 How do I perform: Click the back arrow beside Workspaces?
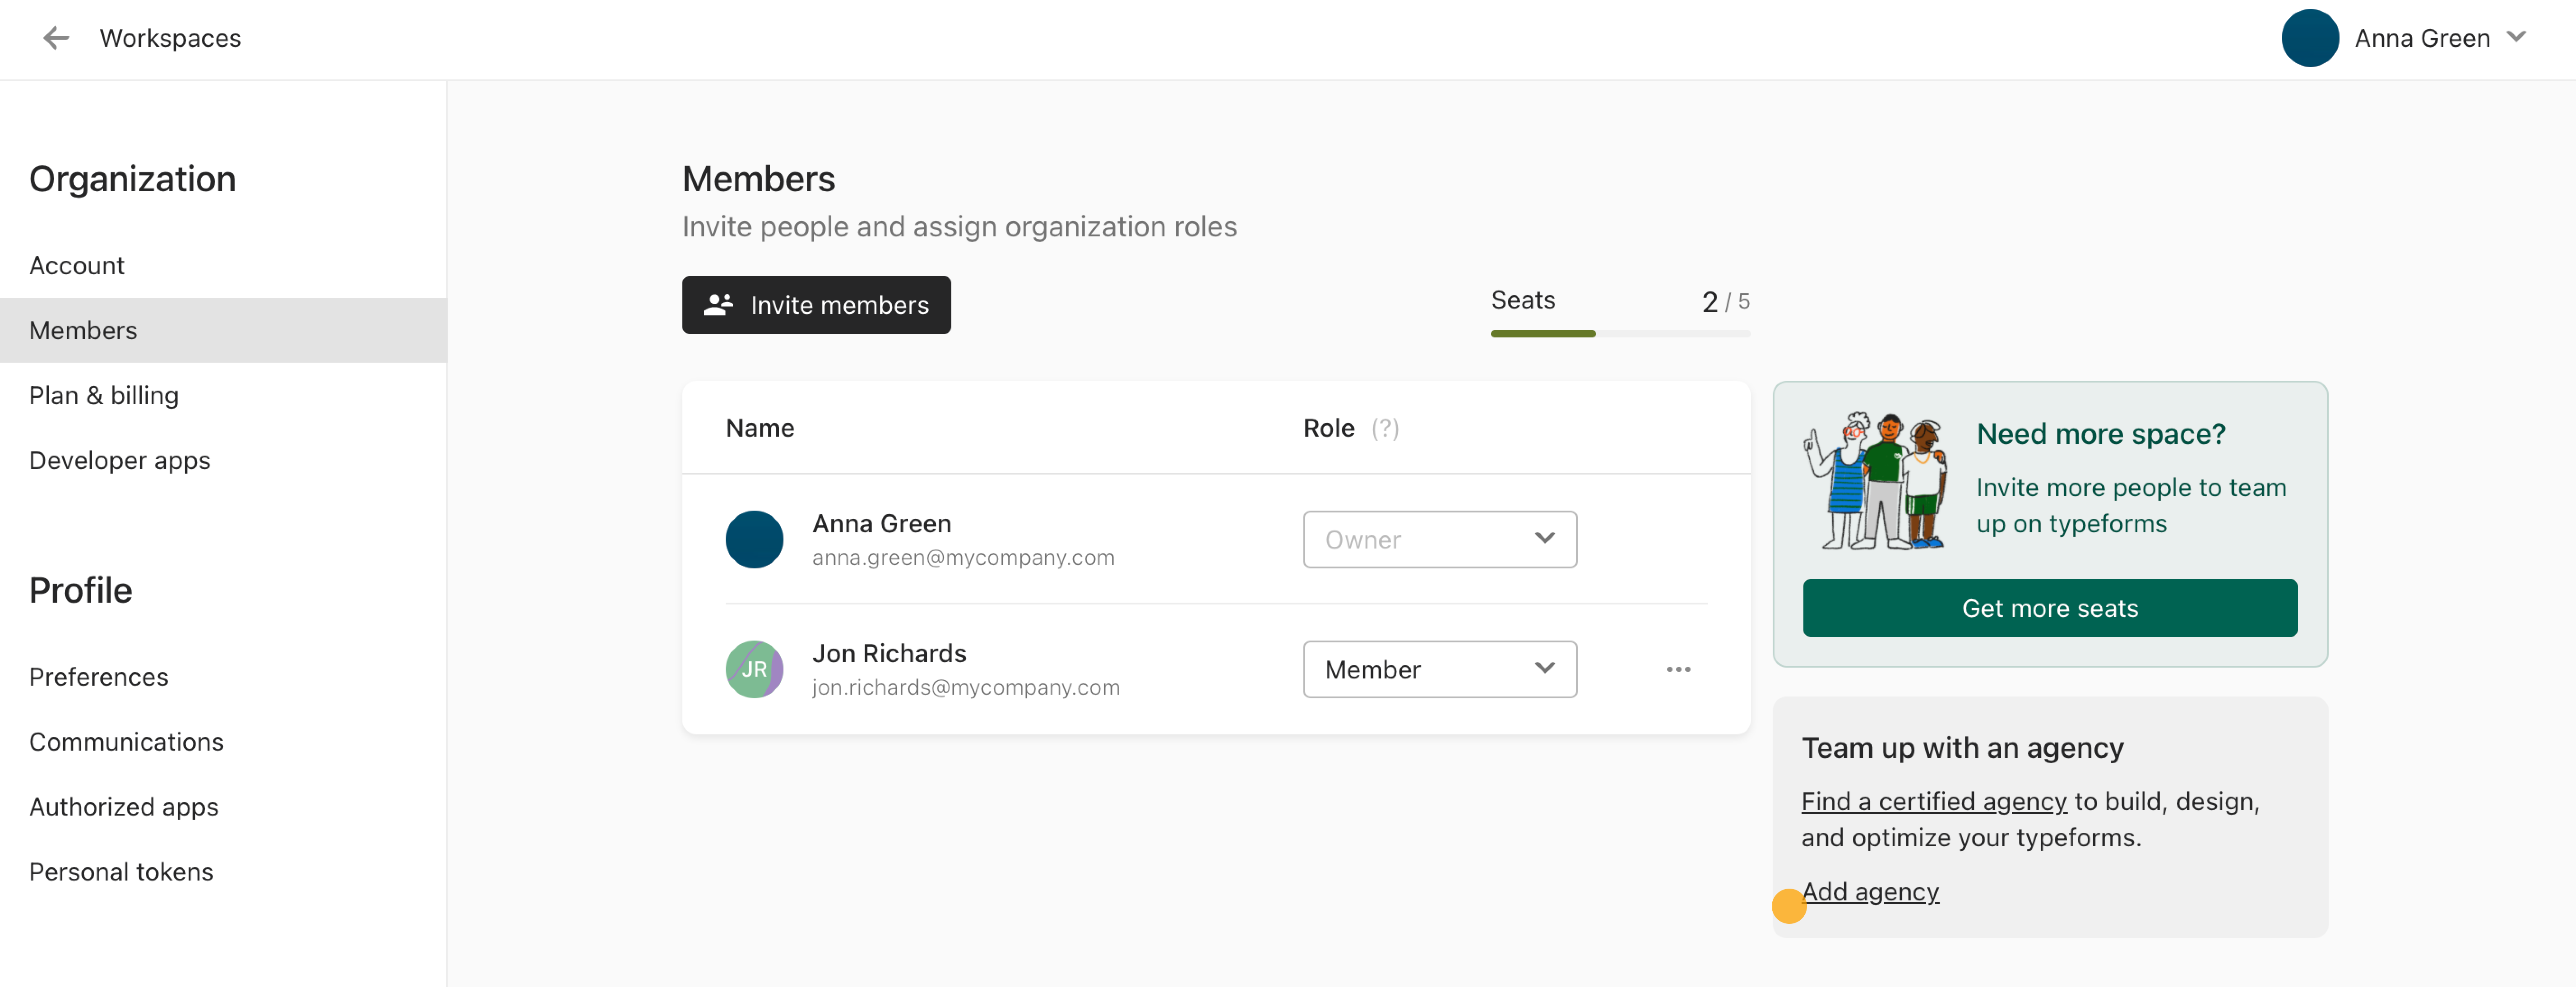(x=56, y=38)
